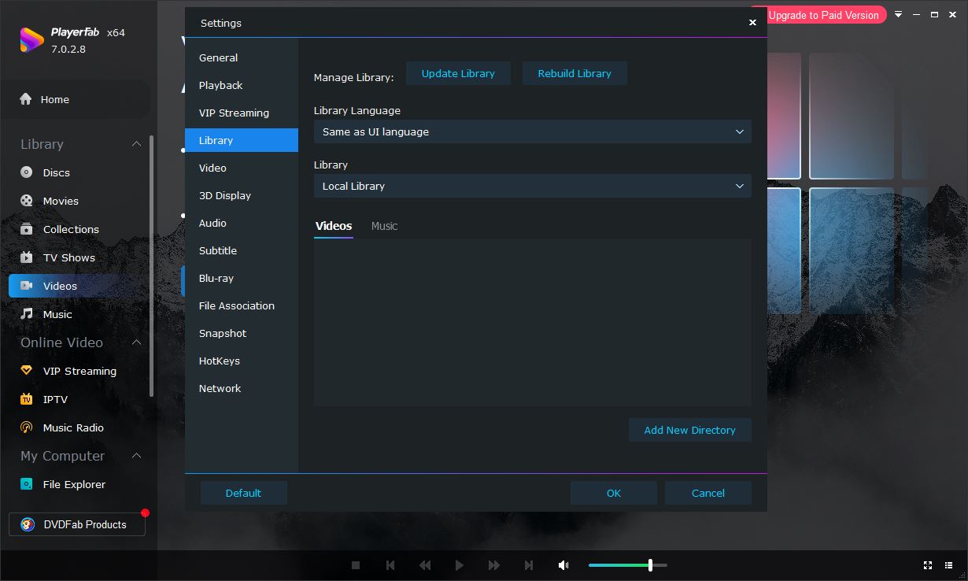Viewport: 968px width, 581px height.
Task: Open Network settings category
Action: [242, 388]
